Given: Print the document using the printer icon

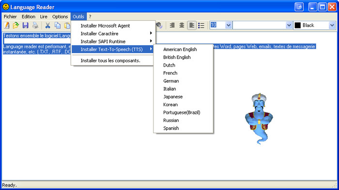Looking at the screenshot, I should coord(35,26).
